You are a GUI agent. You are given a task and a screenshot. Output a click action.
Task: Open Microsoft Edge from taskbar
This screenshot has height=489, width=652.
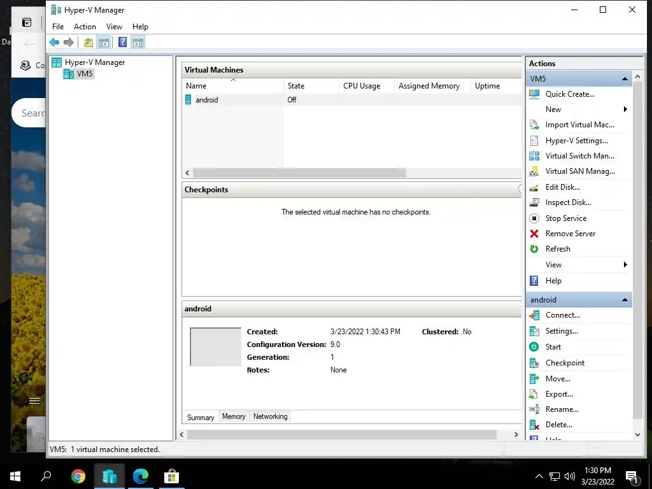click(140, 476)
